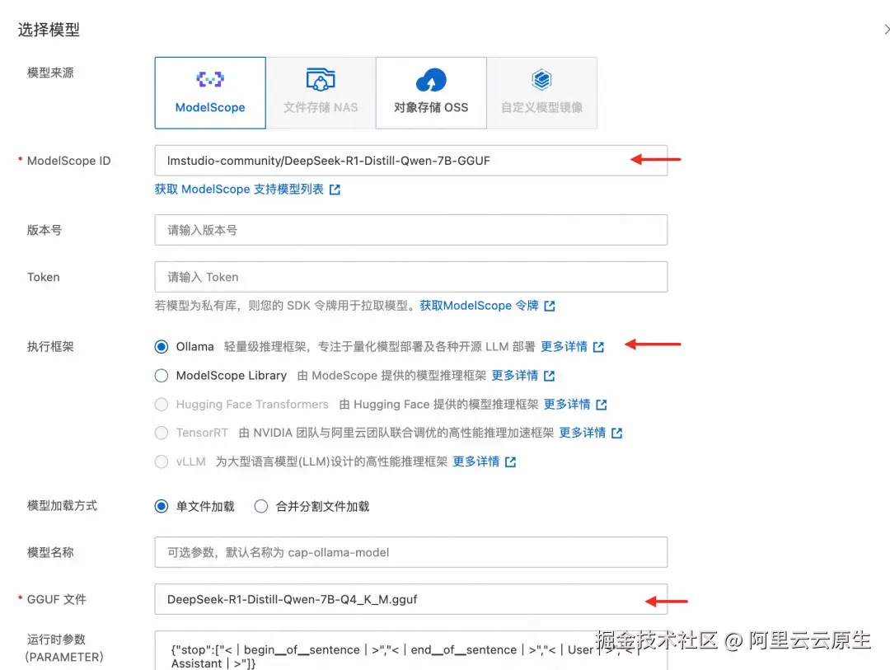Open the 获取 ModelScope 支持模型列表 link
Screen dimensions: 890x670
tap(239, 190)
